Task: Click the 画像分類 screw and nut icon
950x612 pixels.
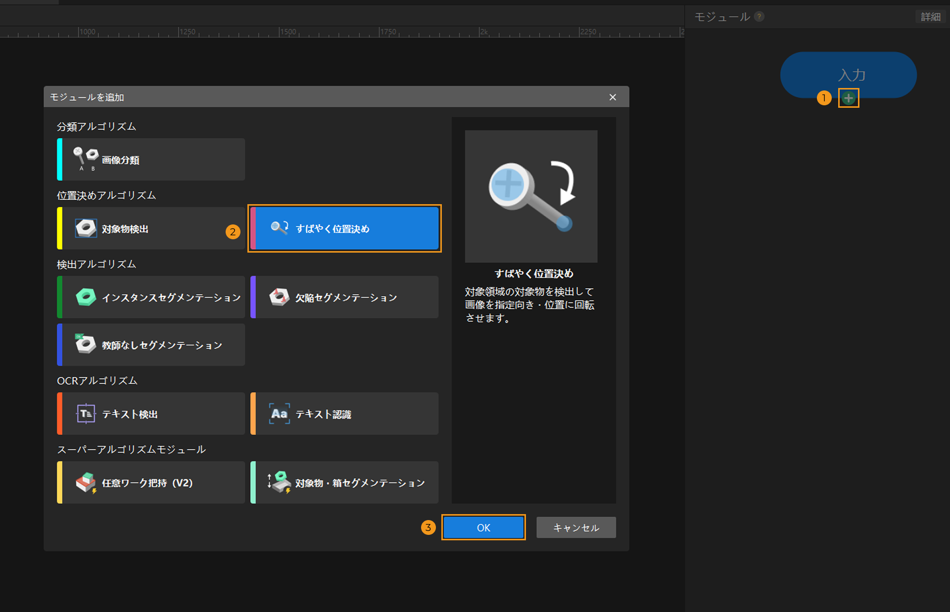Action: pyautogui.click(x=86, y=159)
